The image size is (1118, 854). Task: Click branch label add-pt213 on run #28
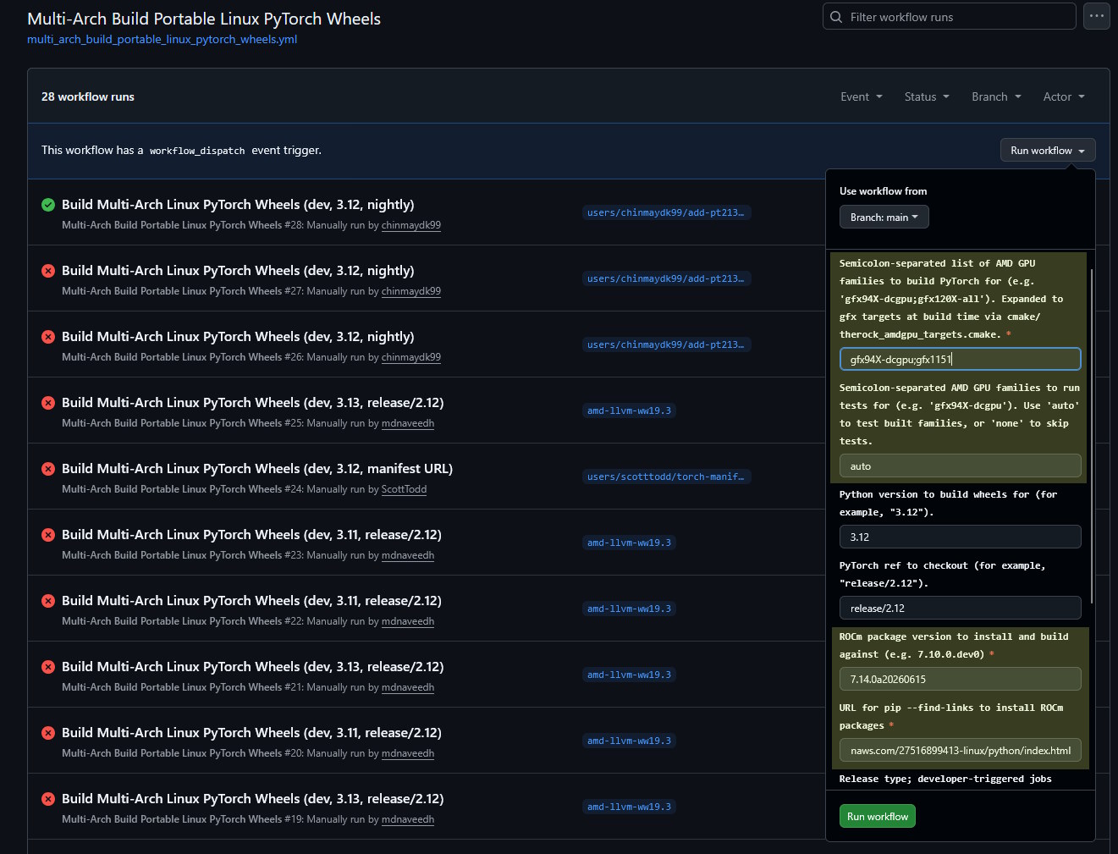click(666, 212)
